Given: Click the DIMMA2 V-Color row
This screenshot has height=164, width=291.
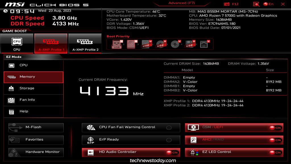Looking at the screenshot, I should [223, 82].
